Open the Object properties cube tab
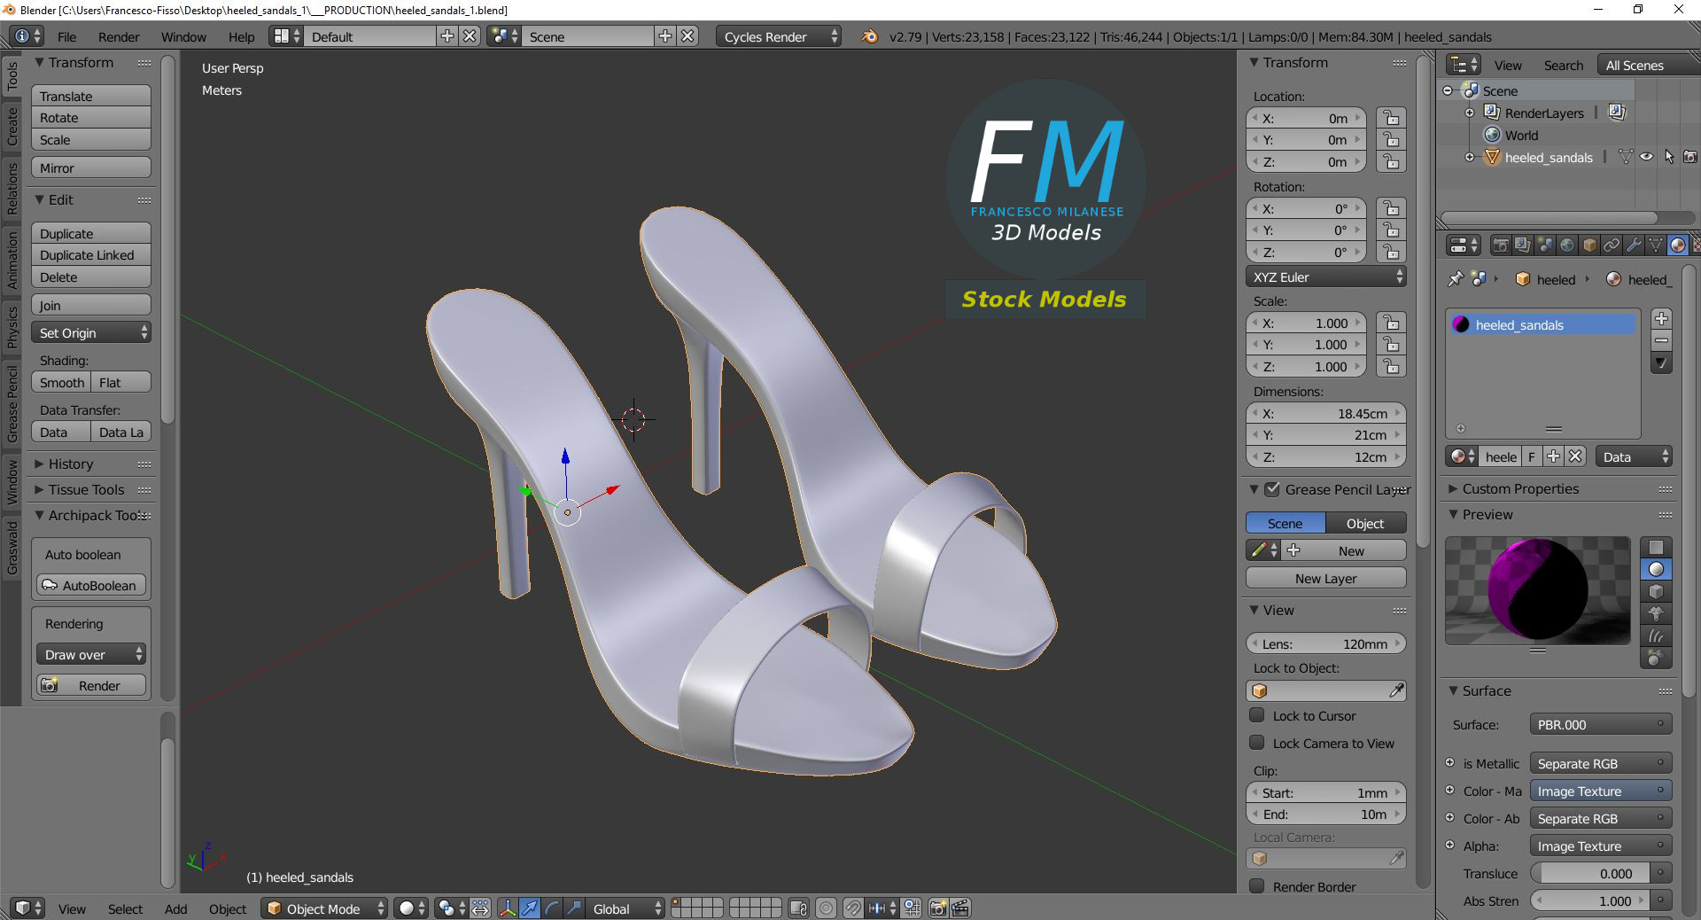The height and width of the screenshot is (920, 1701). click(x=1589, y=246)
